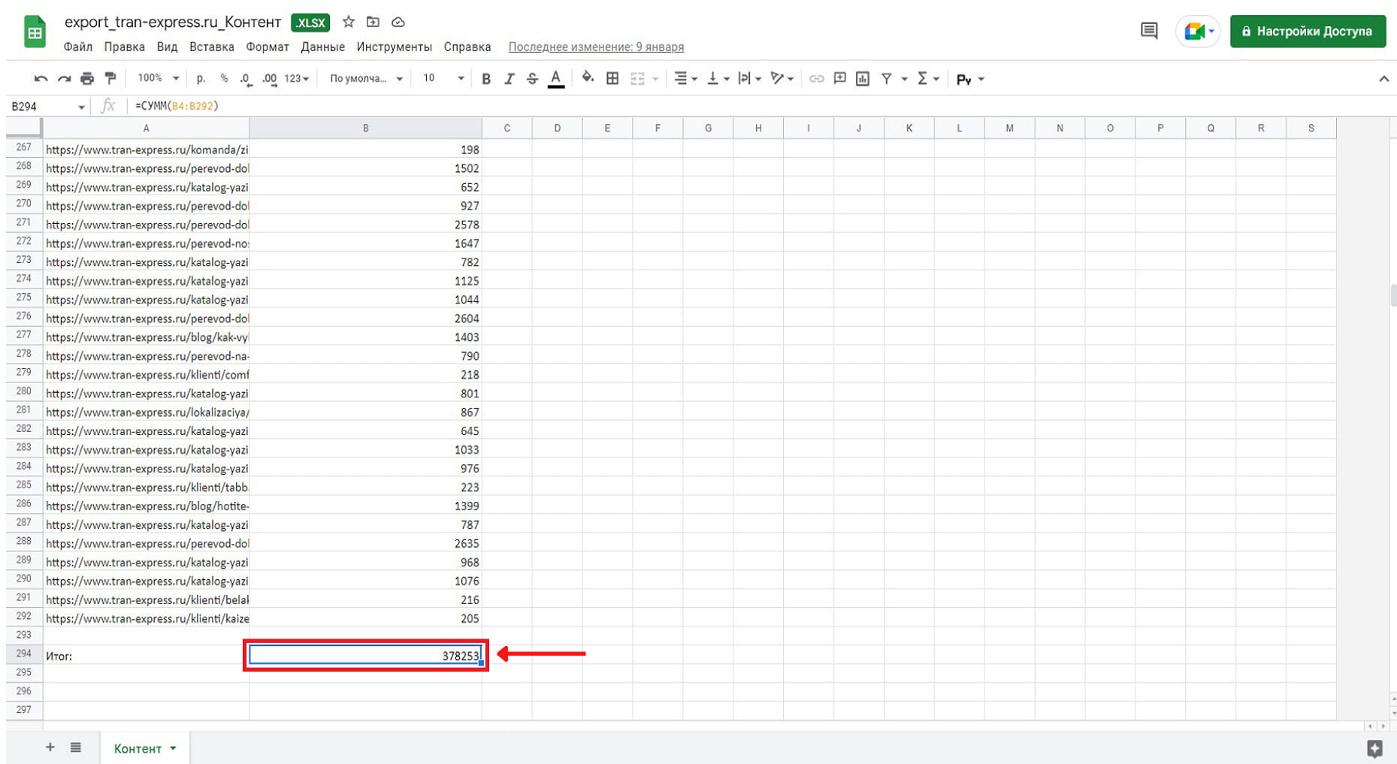1397x764 pixels.
Task: Start a Google Meet call
Action: (1197, 32)
